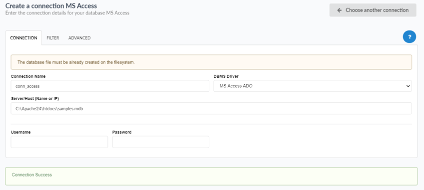Viewport: 424px width, 190px height.
Task: Click the Password input field
Action: (161, 142)
